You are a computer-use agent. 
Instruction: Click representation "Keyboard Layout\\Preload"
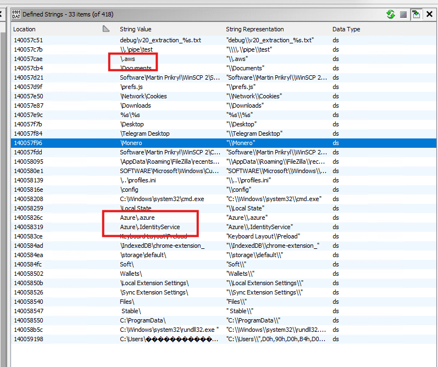tap(263, 236)
